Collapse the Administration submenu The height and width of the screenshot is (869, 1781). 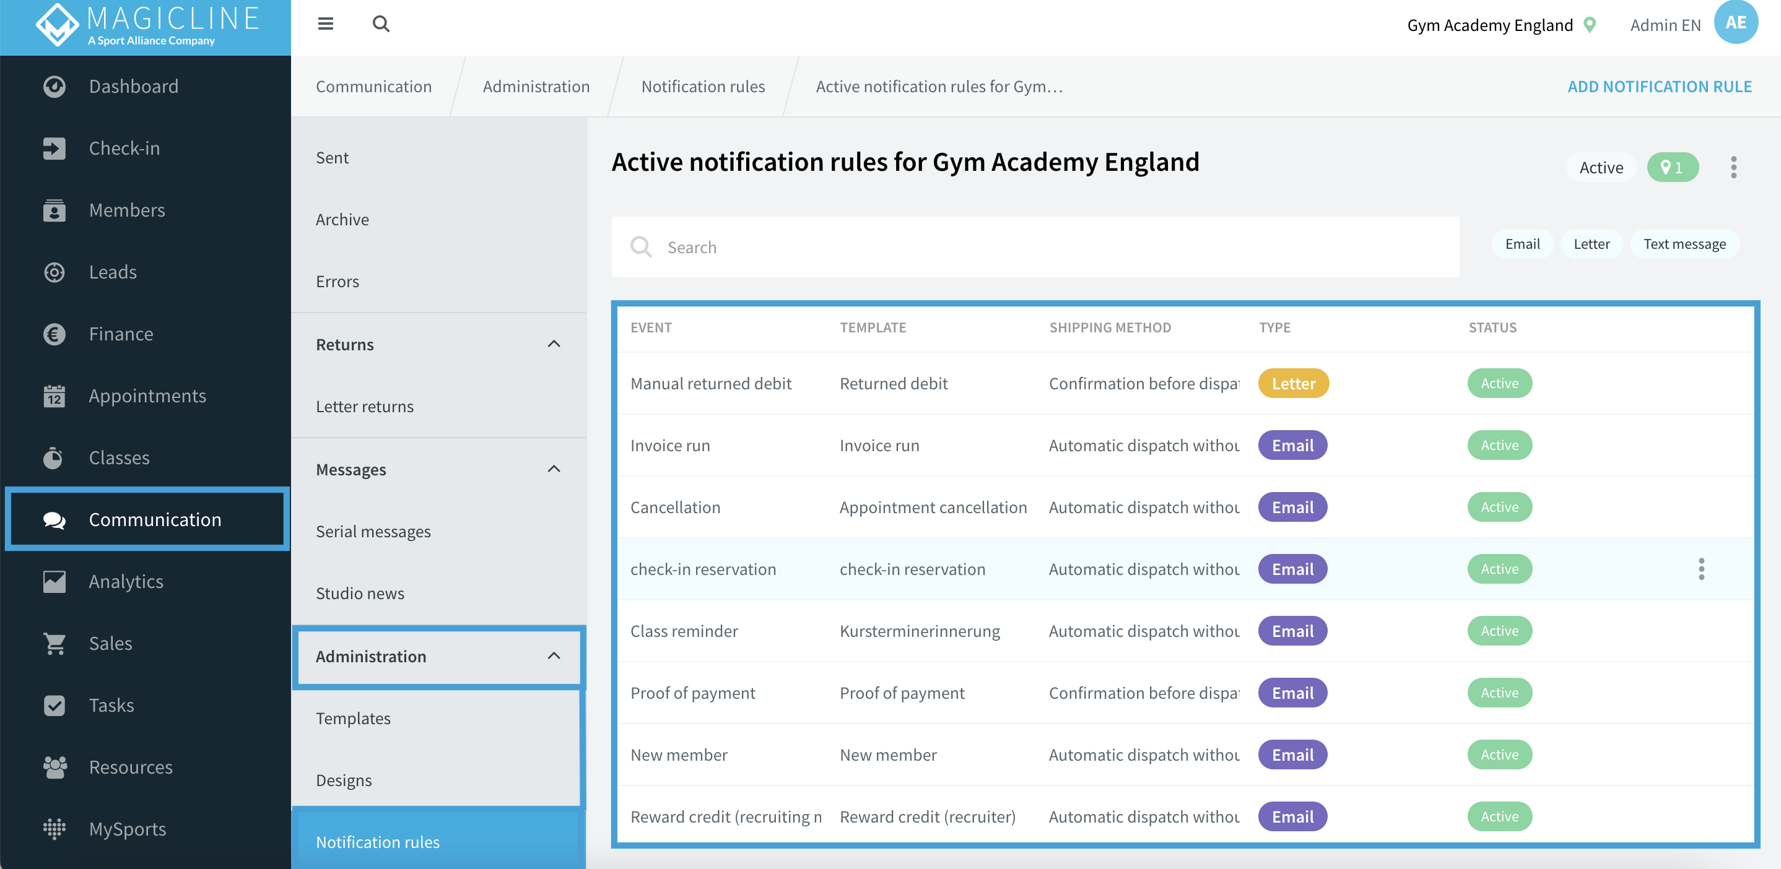point(553,655)
